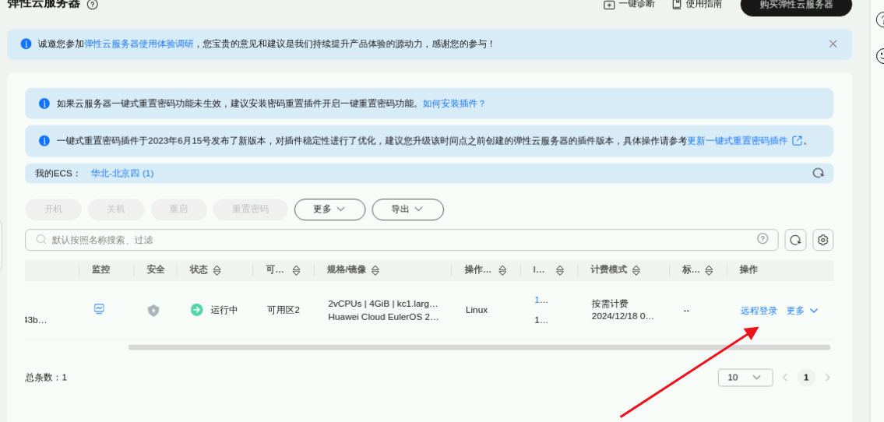The height and width of the screenshot is (422, 884).
Task: Click Linux operating system cell
Action: [x=477, y=310]
